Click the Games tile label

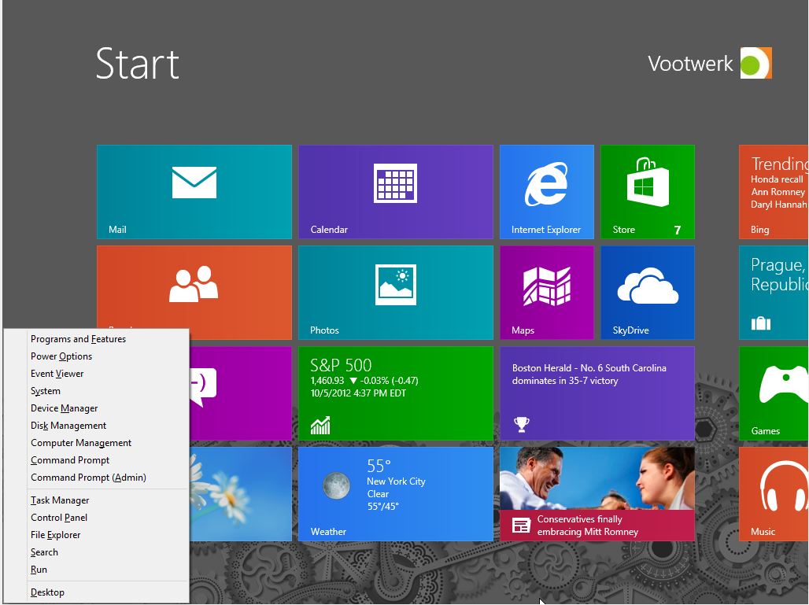[x=765, y=431]
